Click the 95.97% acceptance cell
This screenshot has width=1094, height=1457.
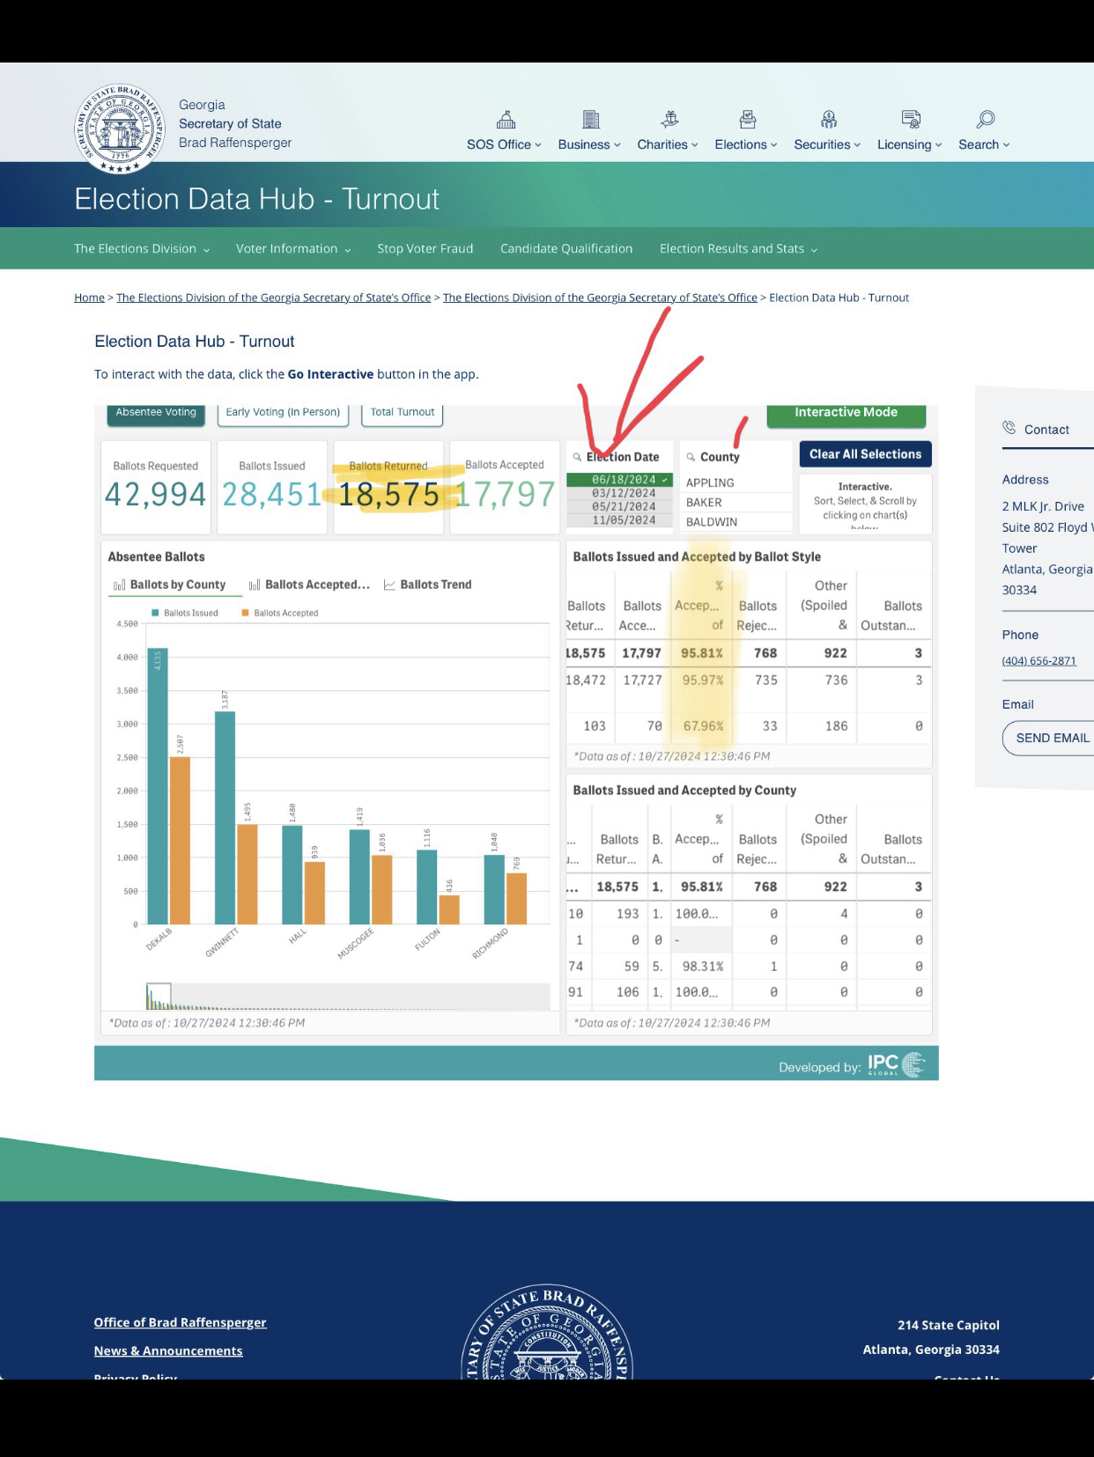pos(703,681)
